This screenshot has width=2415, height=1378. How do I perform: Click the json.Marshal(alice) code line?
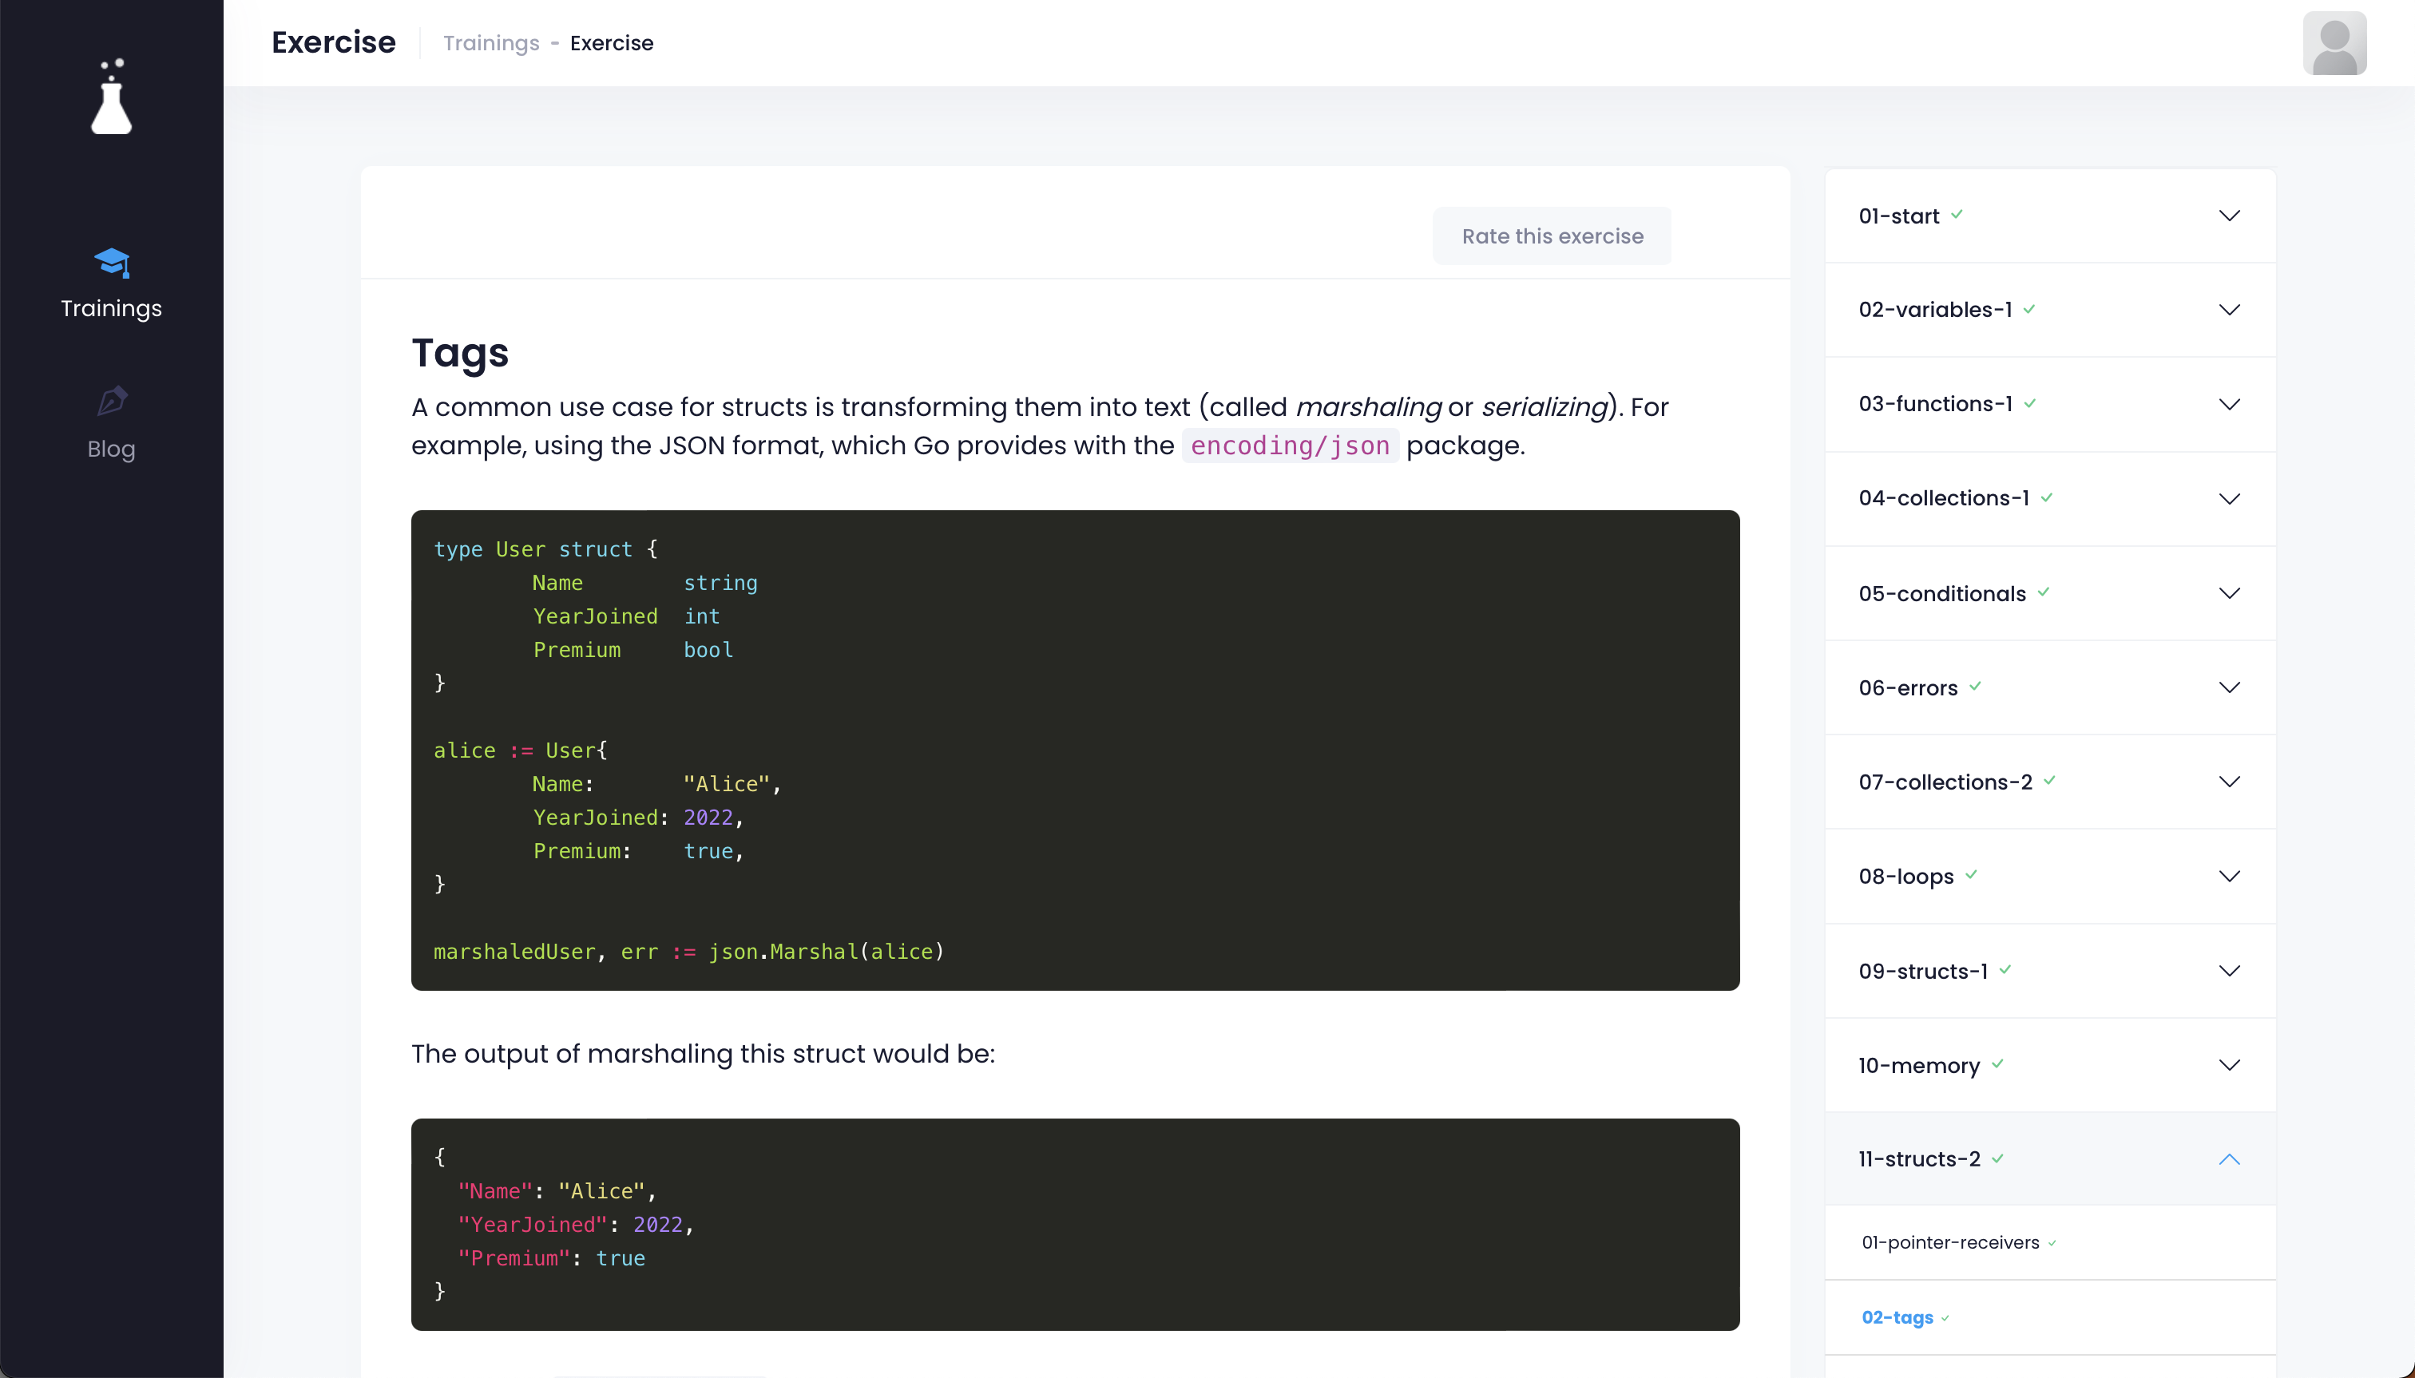[x=688, y=951]
